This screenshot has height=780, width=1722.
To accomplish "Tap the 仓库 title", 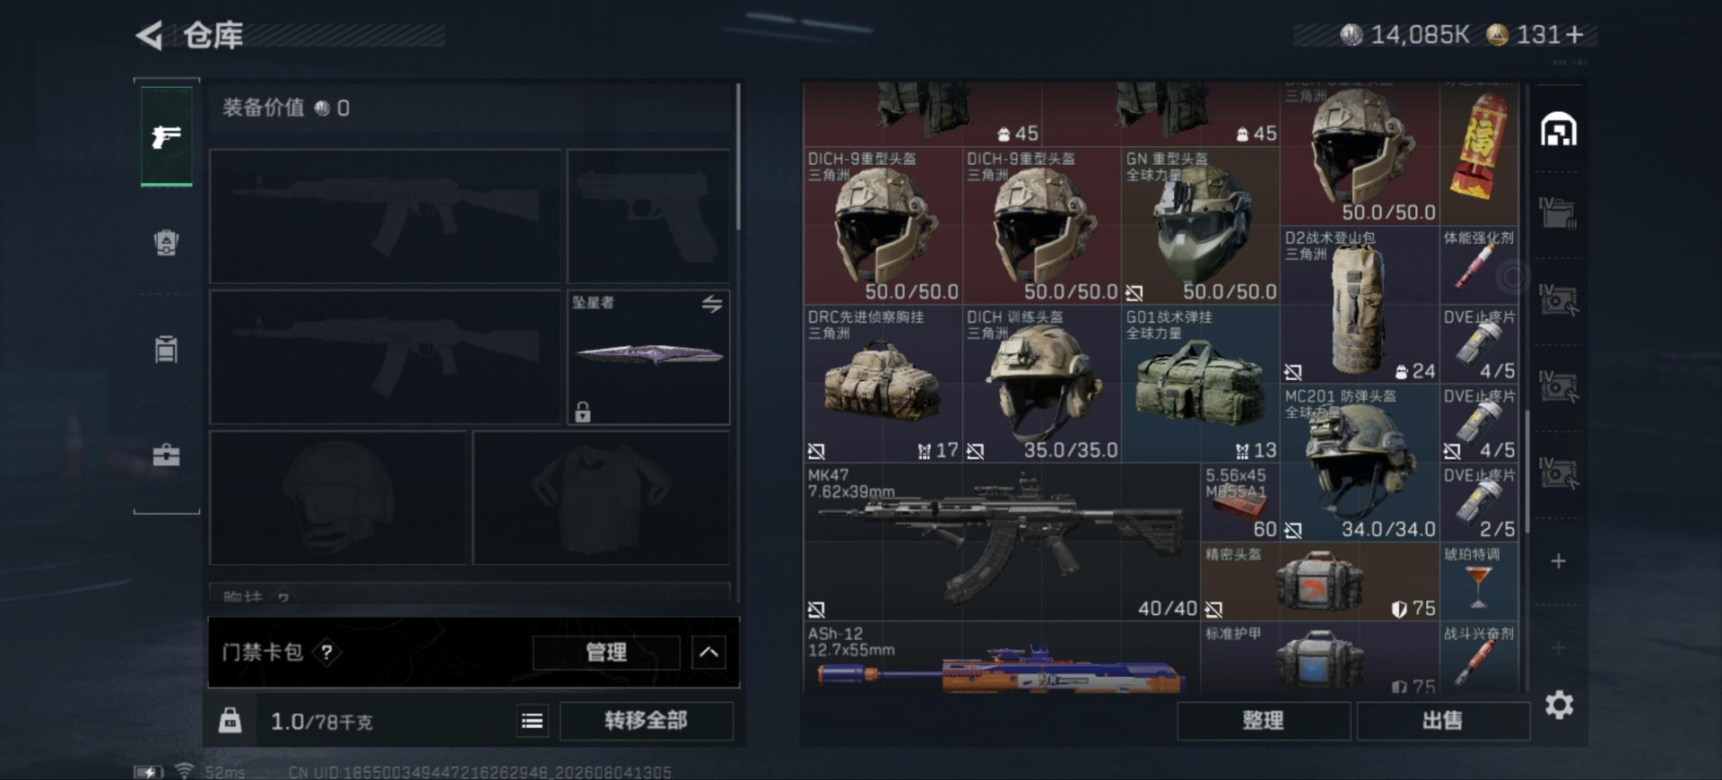I will pyautogui.click(x=213, y=36).
